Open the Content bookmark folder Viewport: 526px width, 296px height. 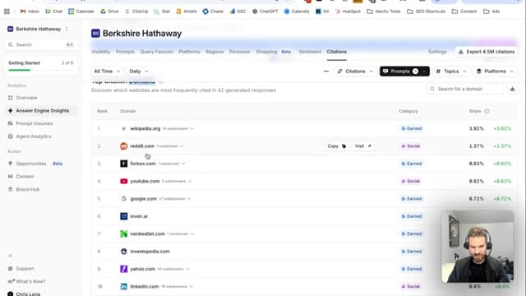click(464, 12)
